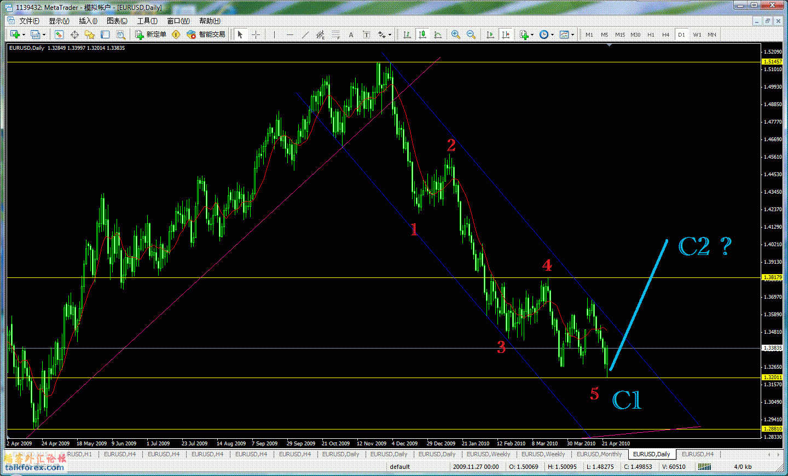Expand the New Chart dropdown arrow
This screenshot has width=788, height=476.
(x=24, y=34)
